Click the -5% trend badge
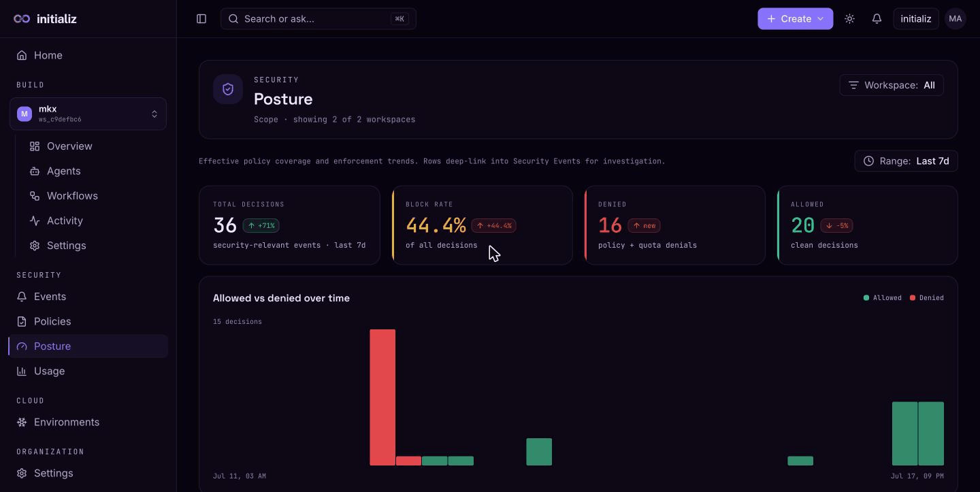 coord(836,225)
